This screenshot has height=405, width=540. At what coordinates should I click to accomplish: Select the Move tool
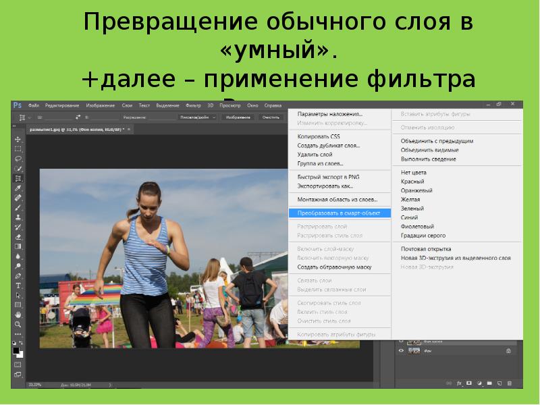pyautogui.click(x=18, y=139)
